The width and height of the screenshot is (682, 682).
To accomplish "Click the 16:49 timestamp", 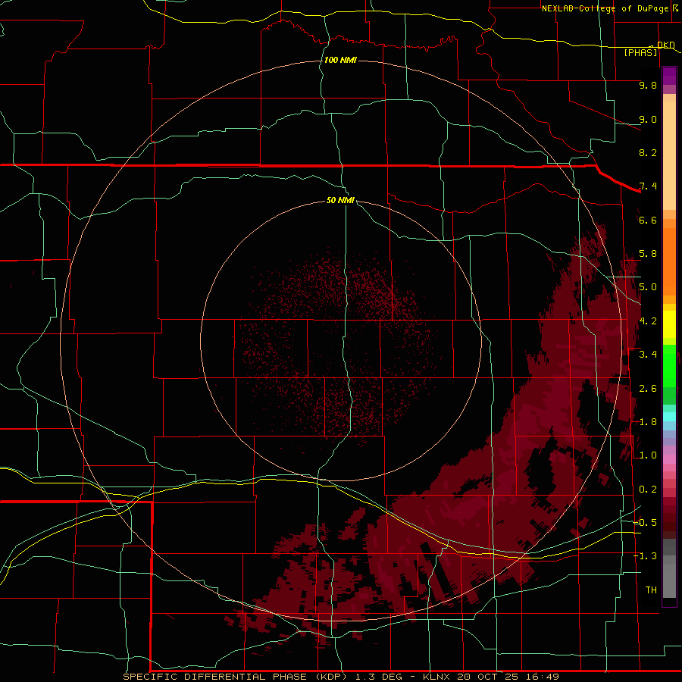I will 544,677.
